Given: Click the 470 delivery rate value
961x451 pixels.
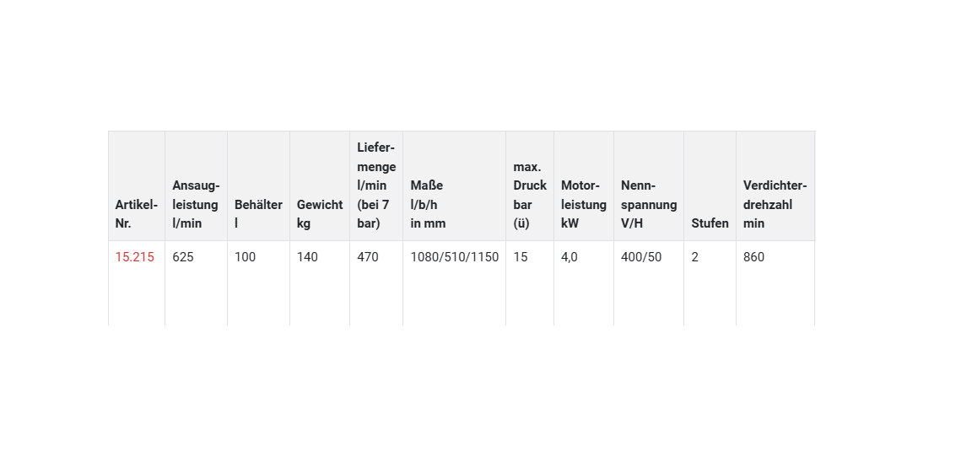Looking at the screenshot, I should tap(368, 257).
